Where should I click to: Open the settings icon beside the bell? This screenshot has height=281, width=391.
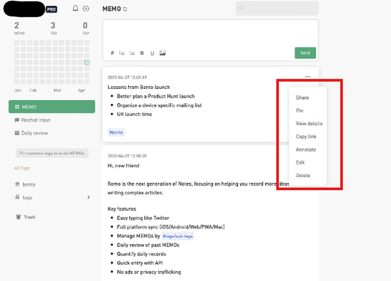pyautogui.click(x=86, y=9)
